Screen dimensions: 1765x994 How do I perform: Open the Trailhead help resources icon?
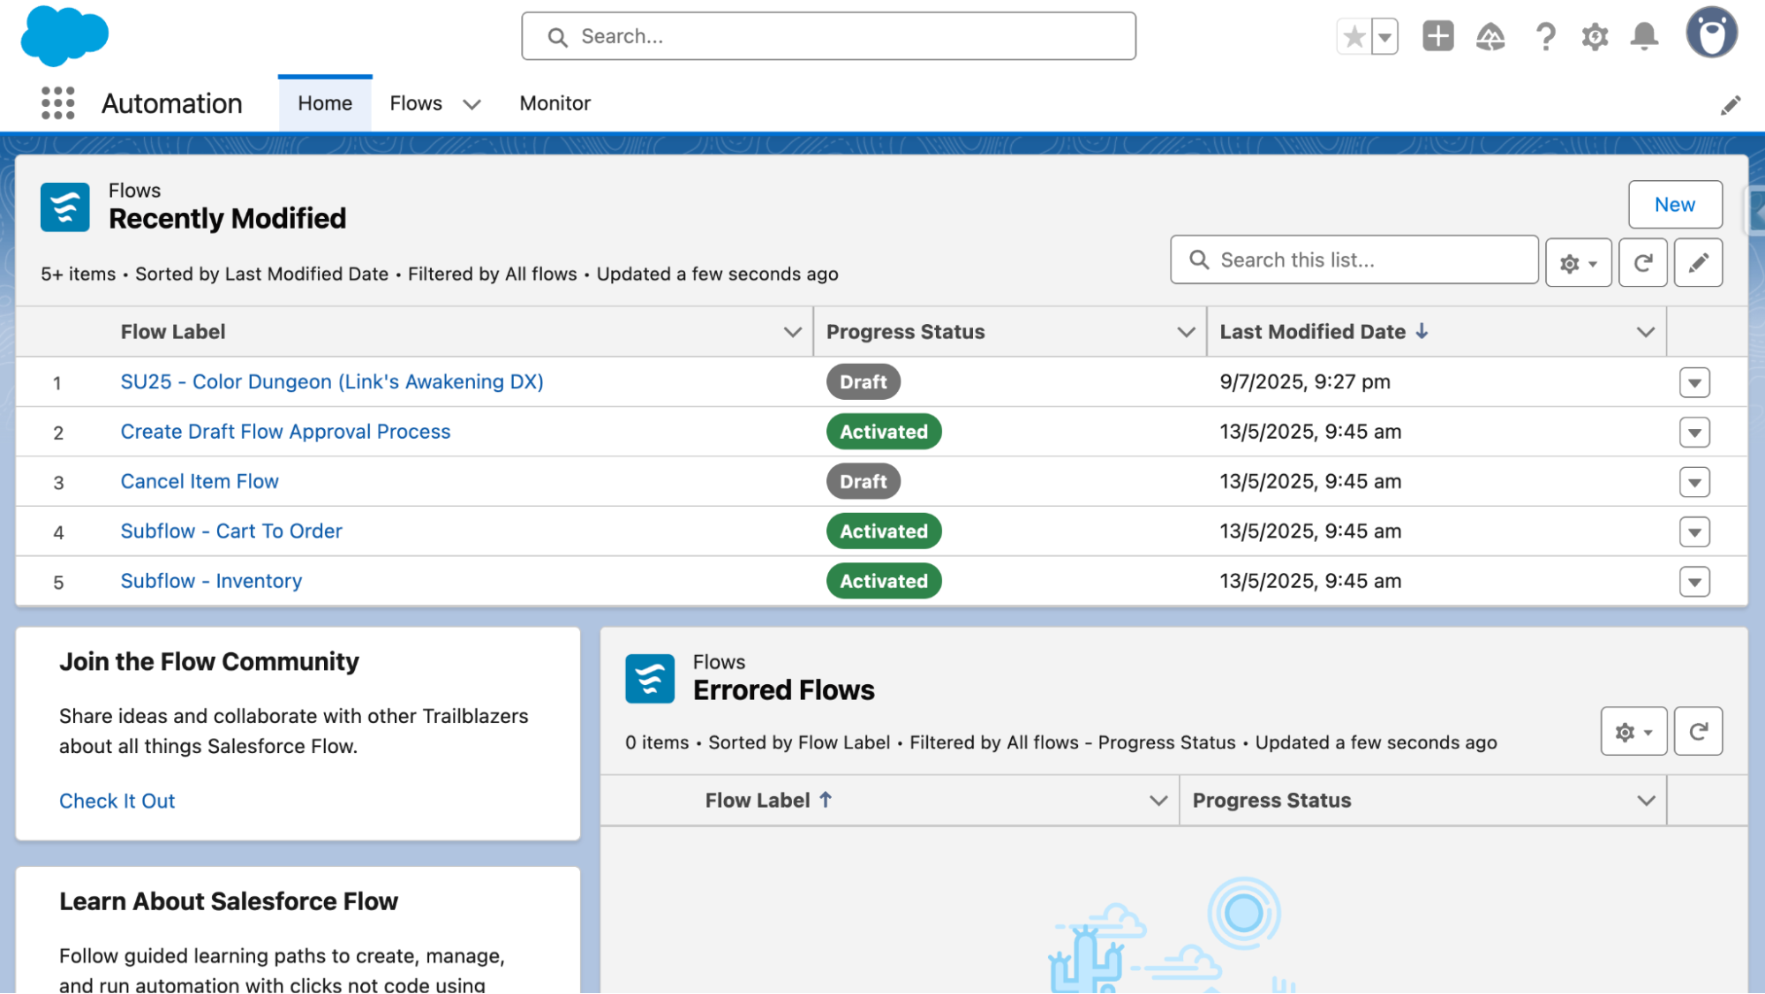coord(1490,36)
